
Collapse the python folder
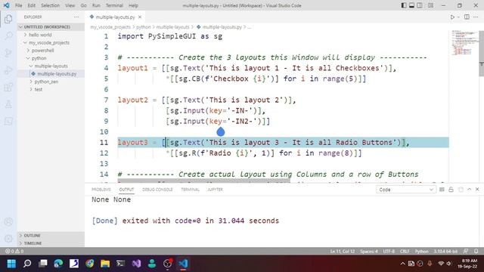tap(51, 58)
